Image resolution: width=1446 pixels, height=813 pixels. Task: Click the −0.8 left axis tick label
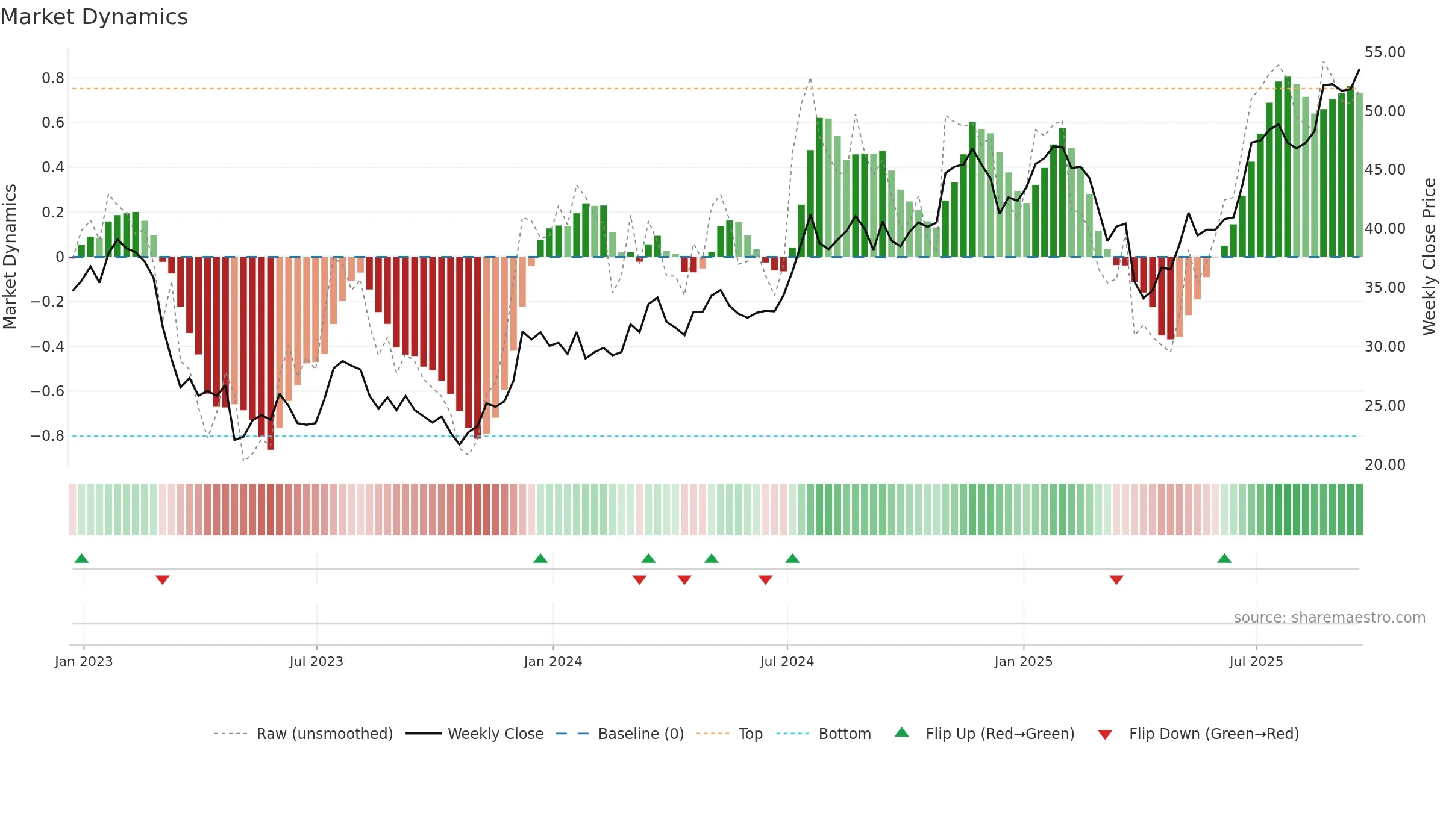click(x=47, y=435)
